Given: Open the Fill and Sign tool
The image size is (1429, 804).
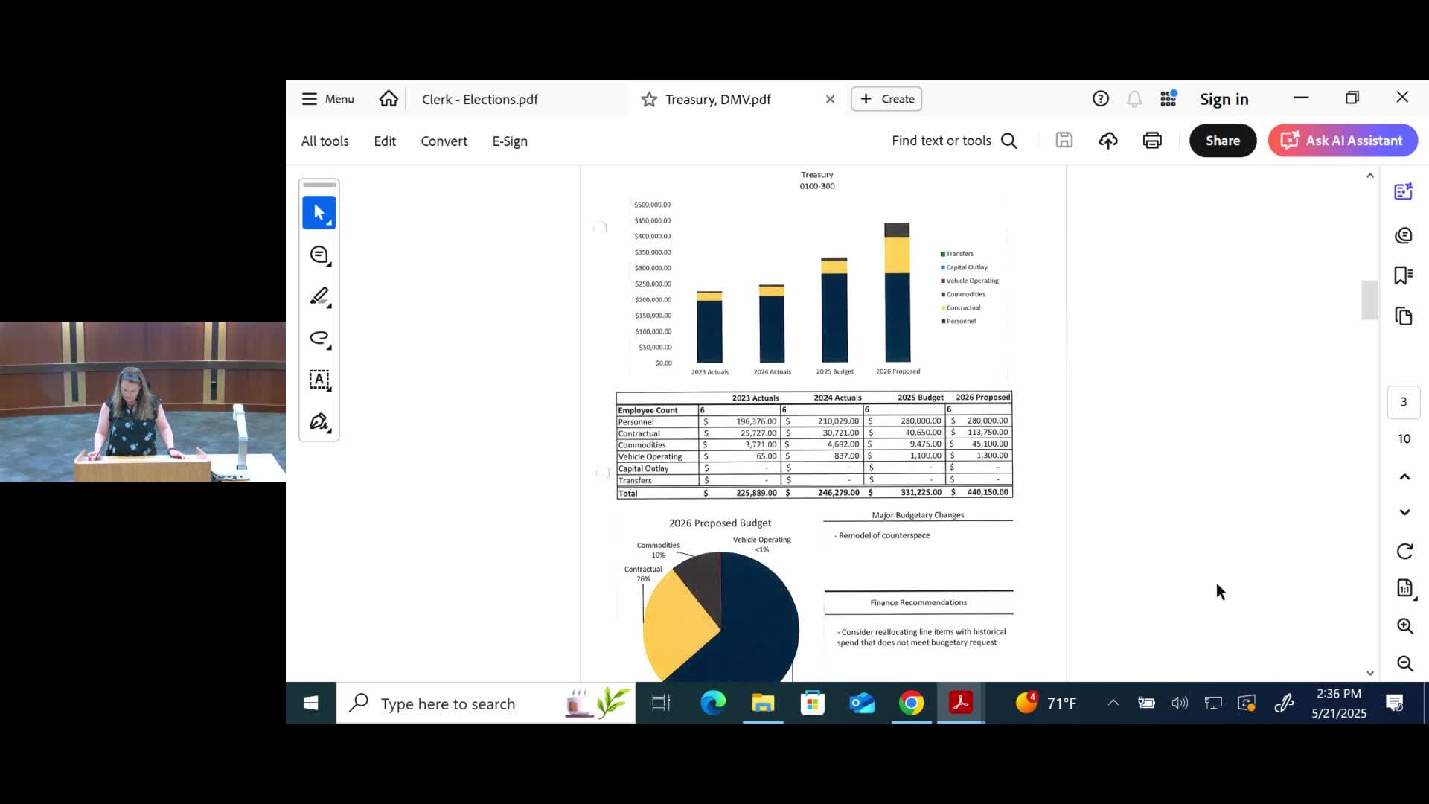Looking at the screenshot, I should pos(319,422).
